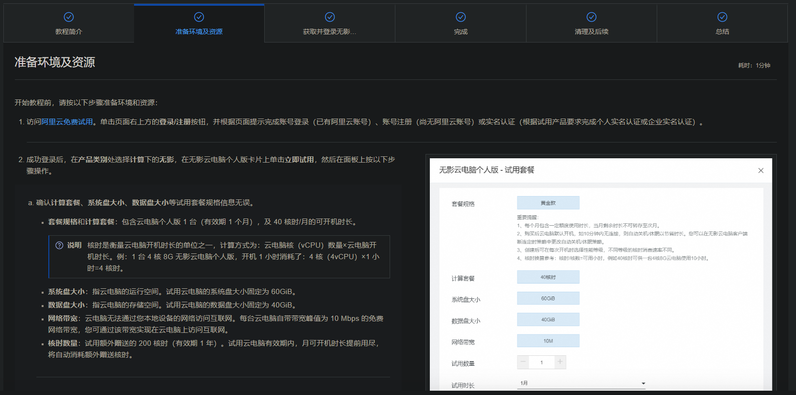
Task: Click the 网络带宽 label in dialog
Action: click(x=463, y=342)
